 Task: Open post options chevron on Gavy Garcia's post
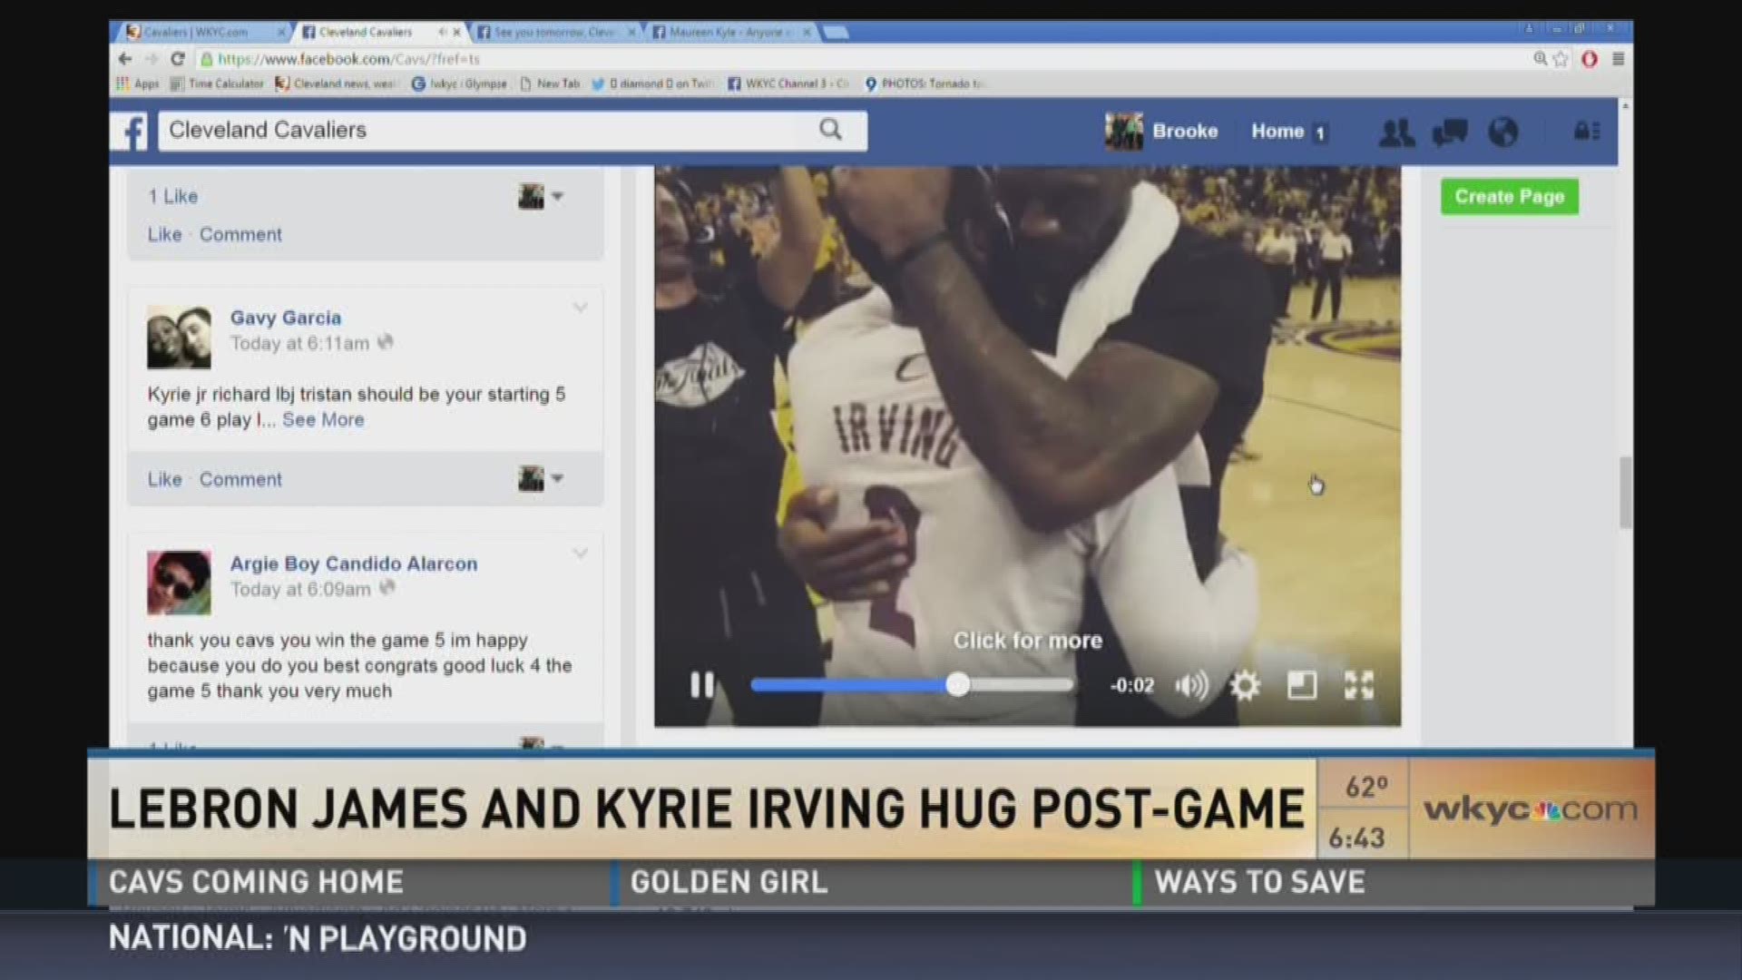(580, 308)
